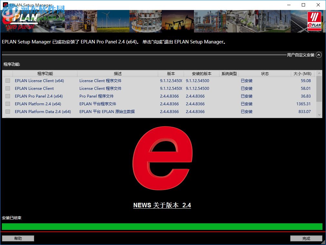Check the EPLAN License Client row checkbox
The image size is (326, 245).
click(x=7, y=89)
